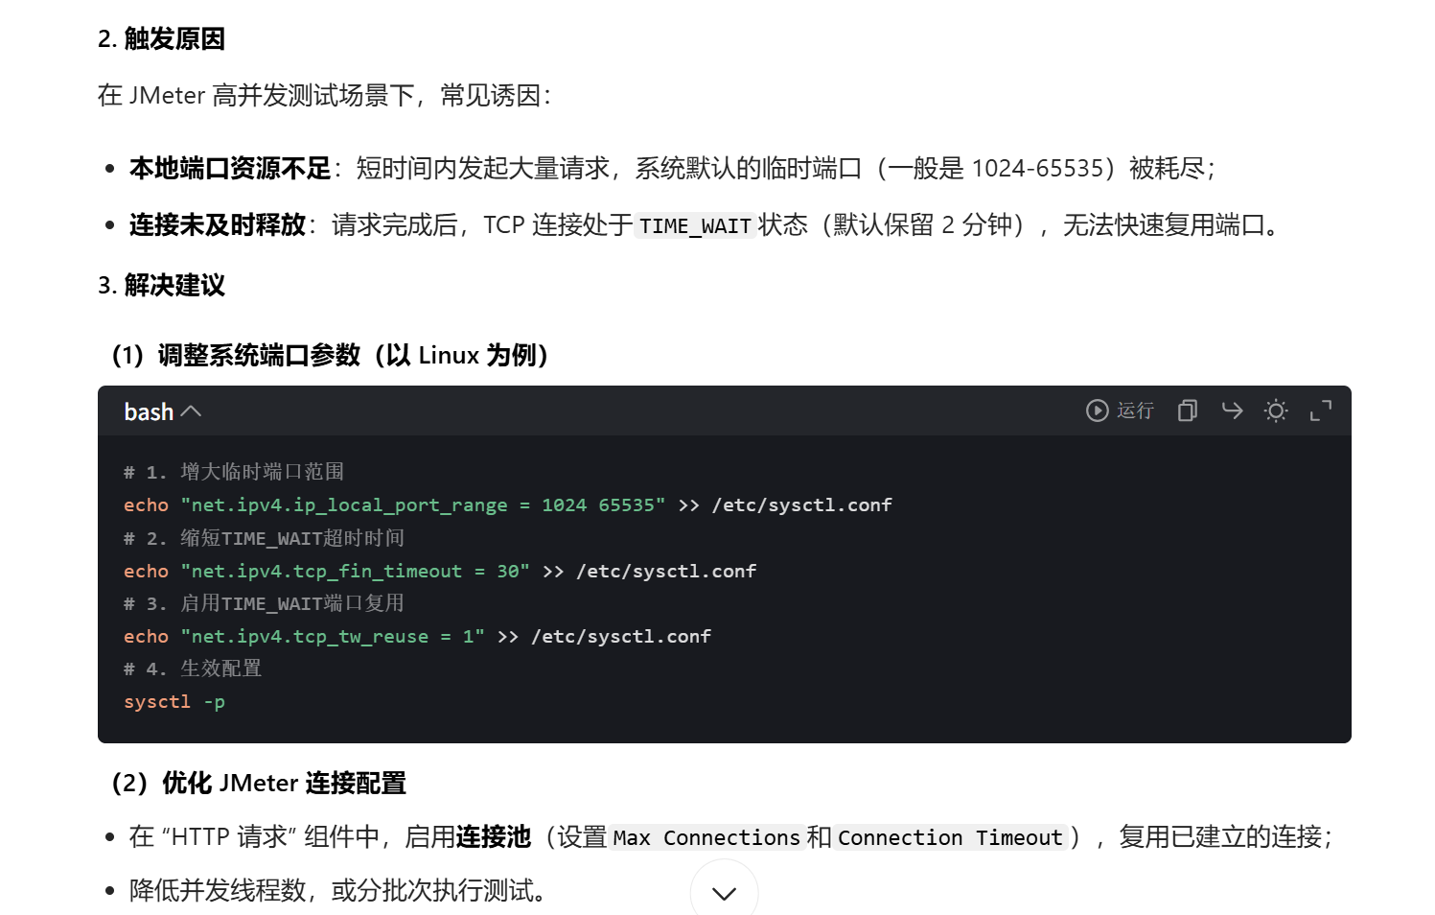Collapse the bash code block chevron
This screenshot has height=915, width=1435.
click(x=192, y=411)
